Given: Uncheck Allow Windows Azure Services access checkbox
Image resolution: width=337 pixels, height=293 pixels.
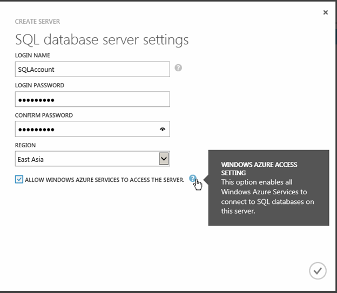Looking at the screenshot, I should 19,179.
